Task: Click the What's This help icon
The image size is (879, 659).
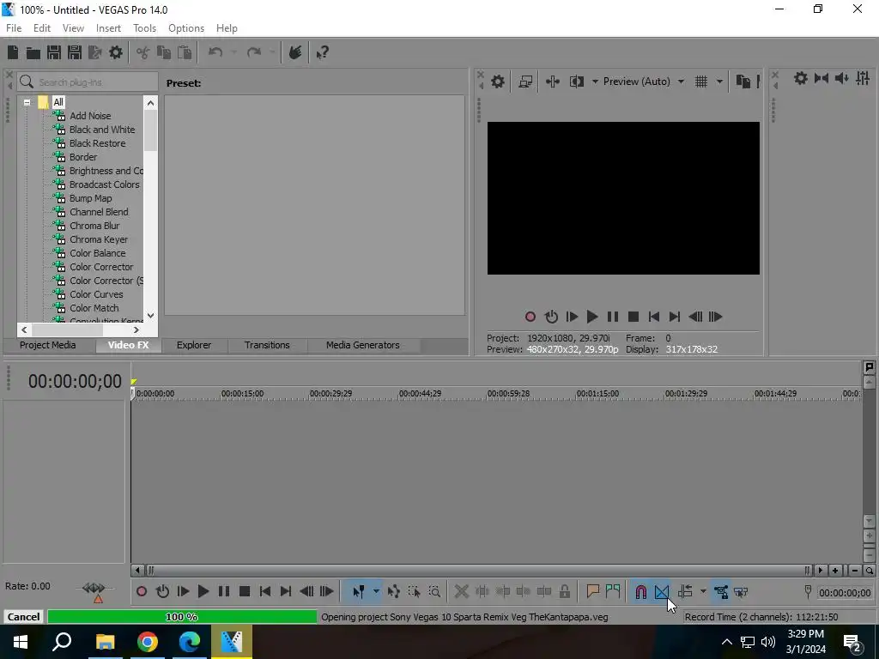Action: (323, 52)
